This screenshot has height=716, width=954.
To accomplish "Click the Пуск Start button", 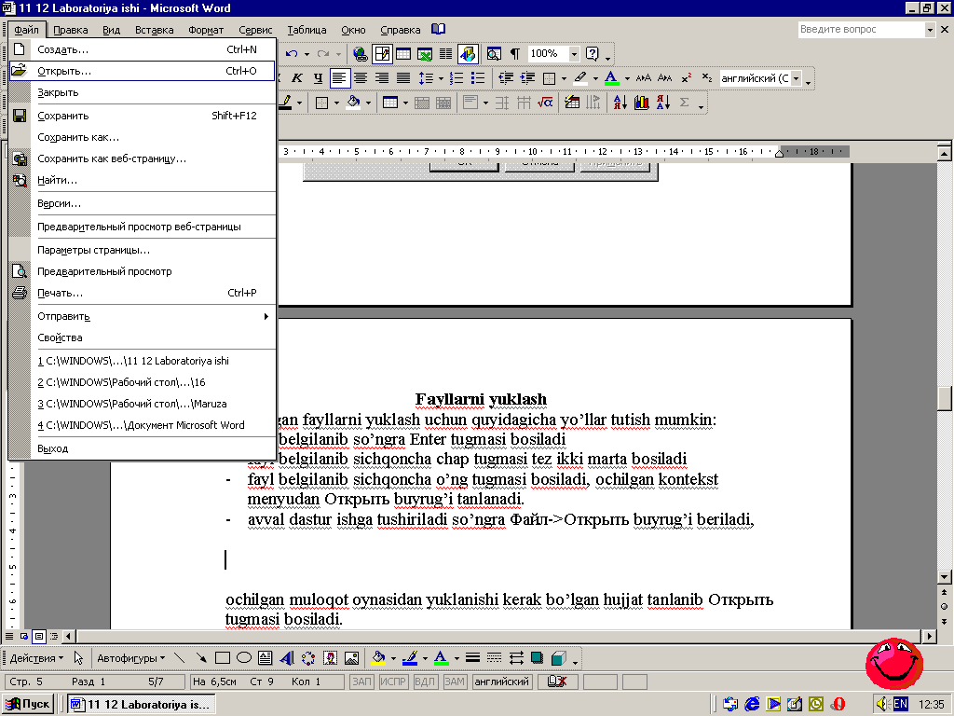I will 27,704.
